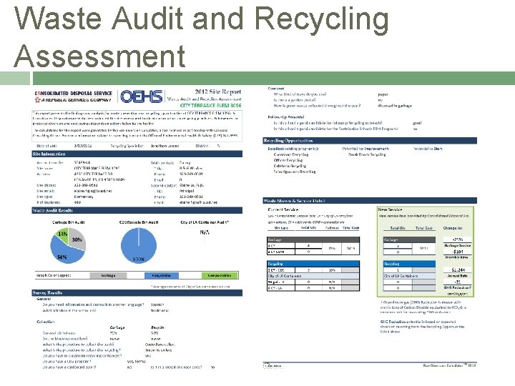Click 'Classroom Recycling' program entry

pos(291,154)
